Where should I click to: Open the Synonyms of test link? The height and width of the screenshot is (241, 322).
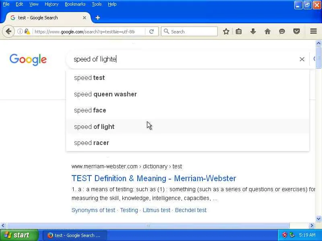point(93,210)
